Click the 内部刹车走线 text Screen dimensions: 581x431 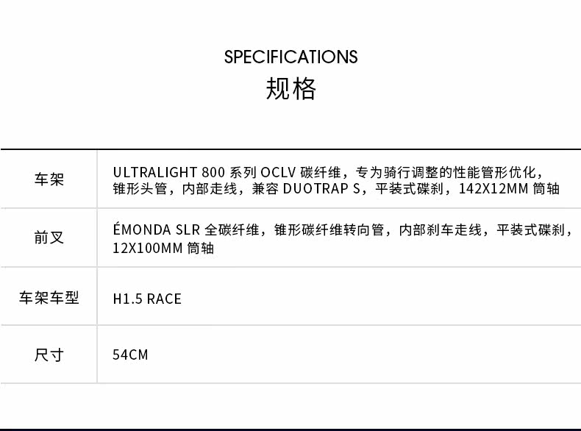click(x=441, y=229)
